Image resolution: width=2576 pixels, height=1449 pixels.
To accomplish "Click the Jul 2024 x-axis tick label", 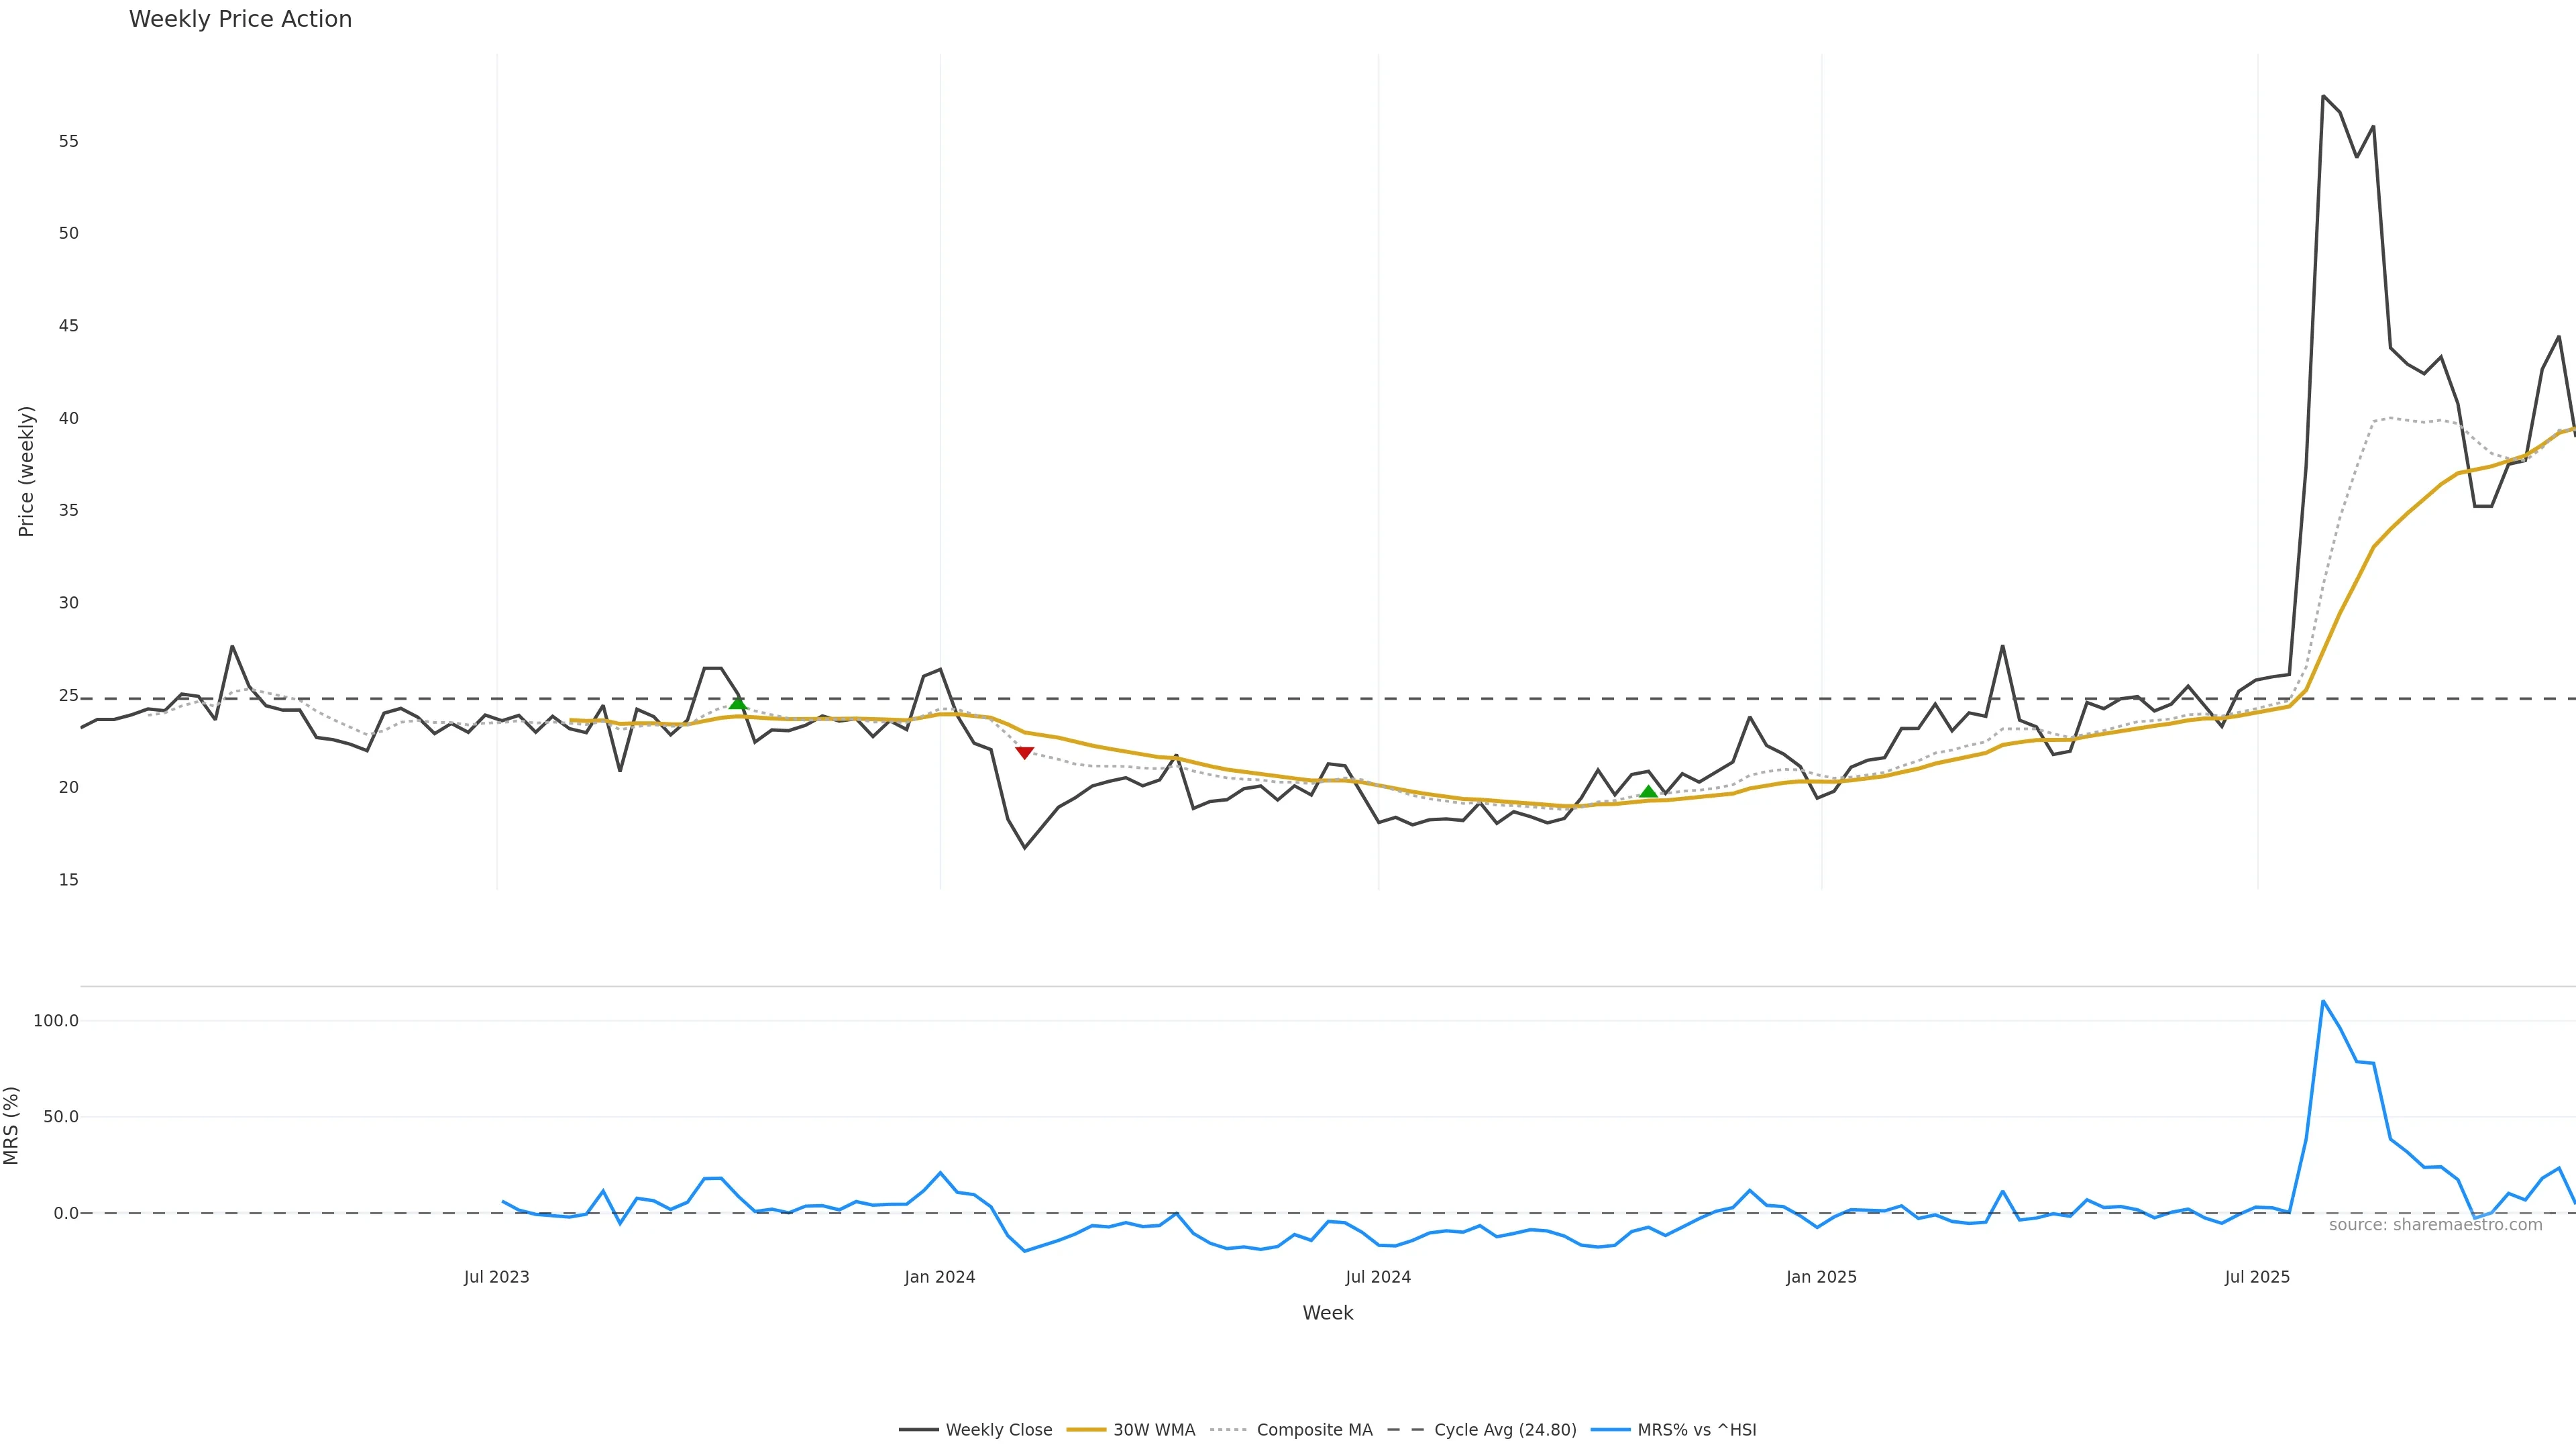I will point(1377,1277).
